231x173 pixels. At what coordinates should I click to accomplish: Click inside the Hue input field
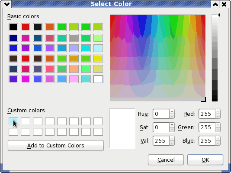[x=161, y=114]
